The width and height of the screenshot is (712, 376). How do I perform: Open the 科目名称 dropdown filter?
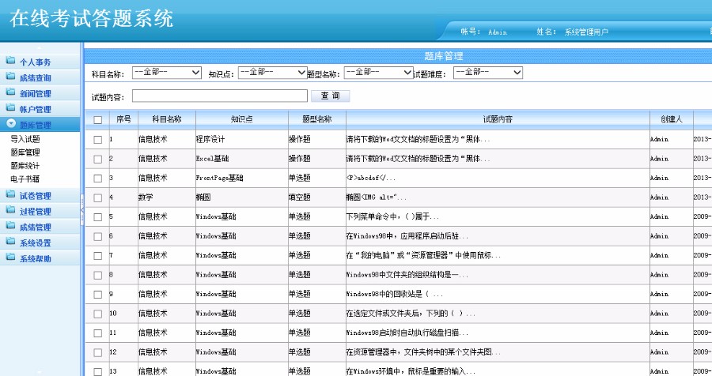pyautogui.click(x=167, y=73)
